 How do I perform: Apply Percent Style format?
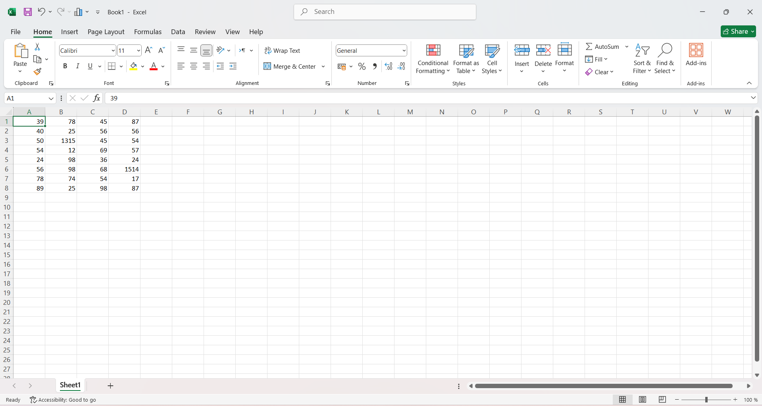[362, 66]
